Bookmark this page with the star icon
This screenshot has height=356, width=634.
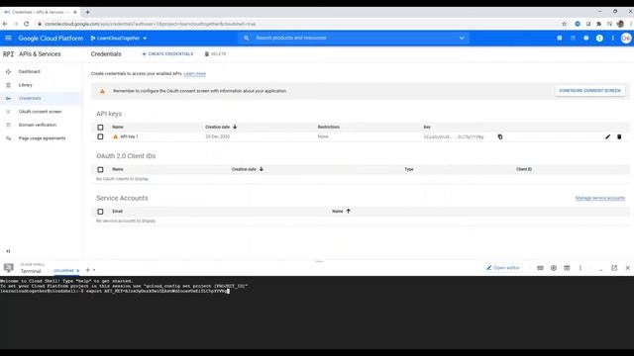(565, 24)
